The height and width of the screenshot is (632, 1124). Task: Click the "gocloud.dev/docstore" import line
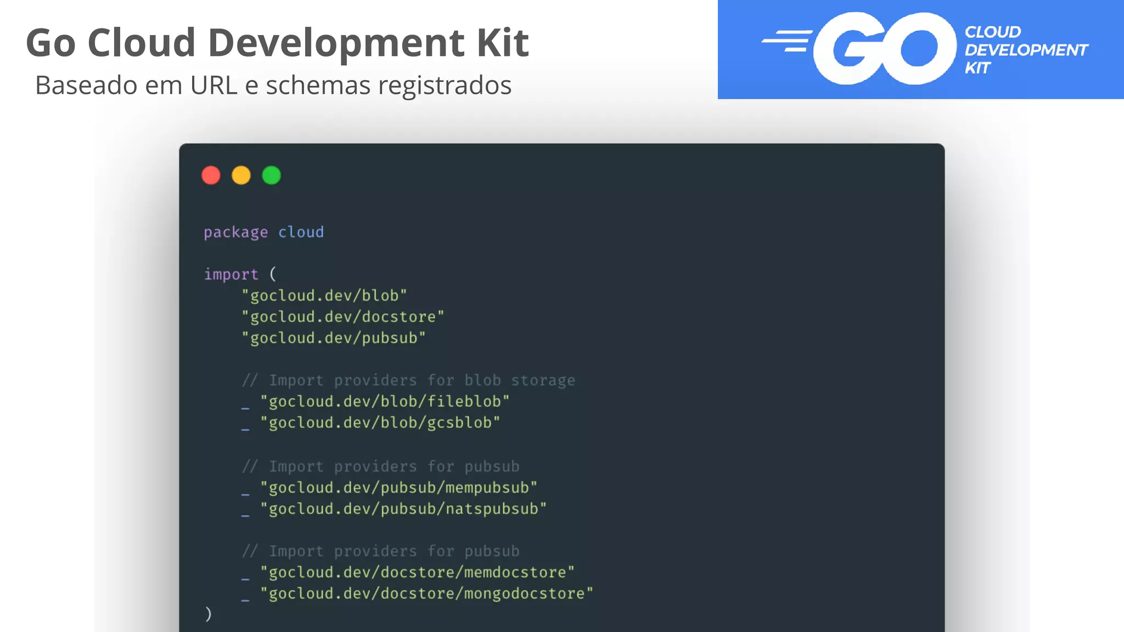[343, 317]
